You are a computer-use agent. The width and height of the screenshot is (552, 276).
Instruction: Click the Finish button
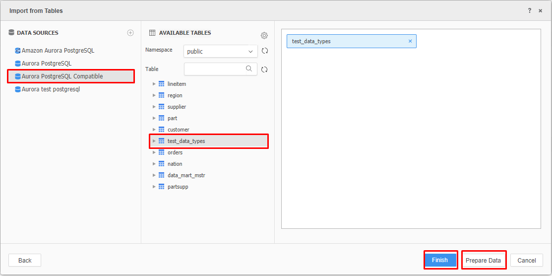click(x=440, y=260)
